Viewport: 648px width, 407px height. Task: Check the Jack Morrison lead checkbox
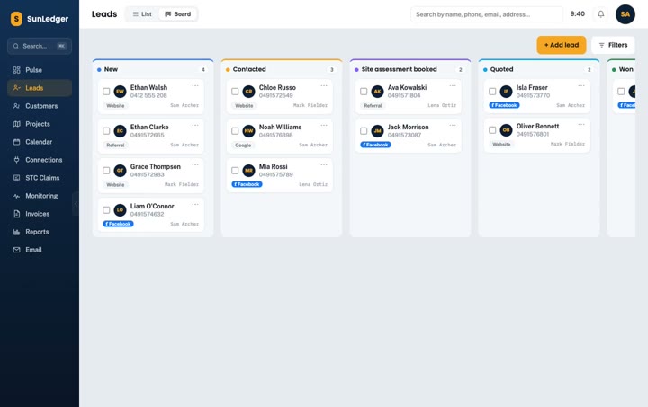[x=364, y=131]
